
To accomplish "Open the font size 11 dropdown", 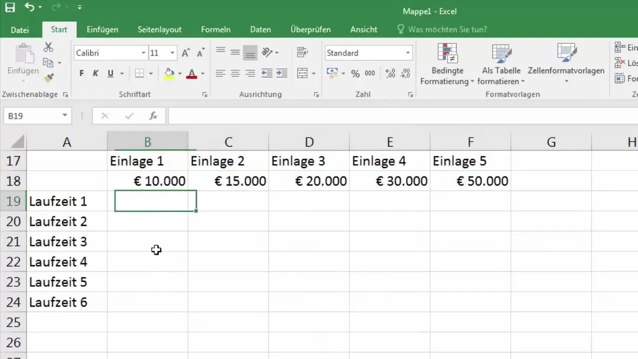I will [x=172, y=53].
